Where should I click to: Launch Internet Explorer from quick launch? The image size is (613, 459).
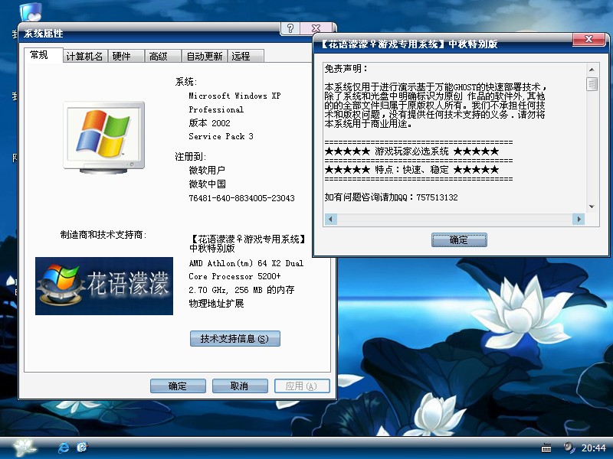tap(64, 448)
